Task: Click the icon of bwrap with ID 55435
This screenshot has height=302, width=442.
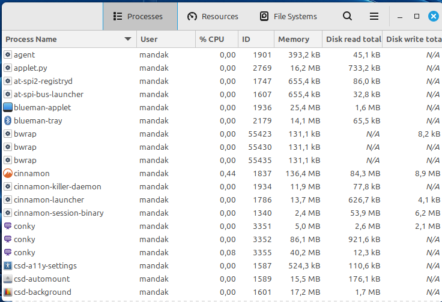Action: click(x=8, y=160)
